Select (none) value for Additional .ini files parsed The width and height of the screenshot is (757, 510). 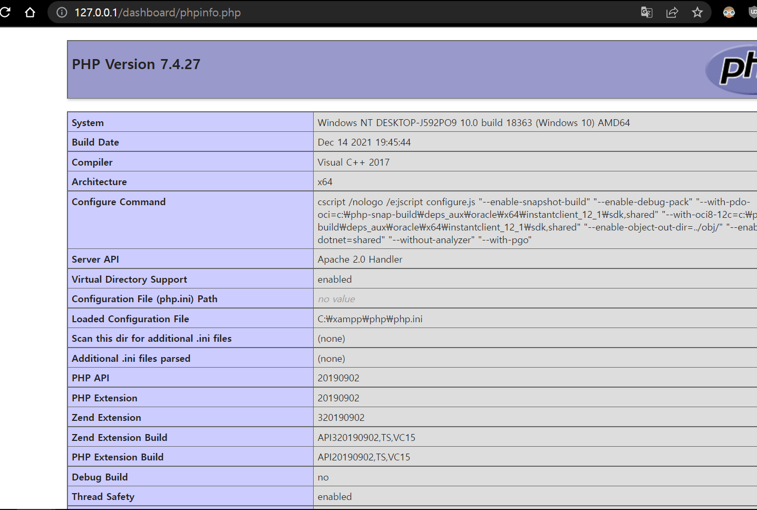tap(331, 359)
